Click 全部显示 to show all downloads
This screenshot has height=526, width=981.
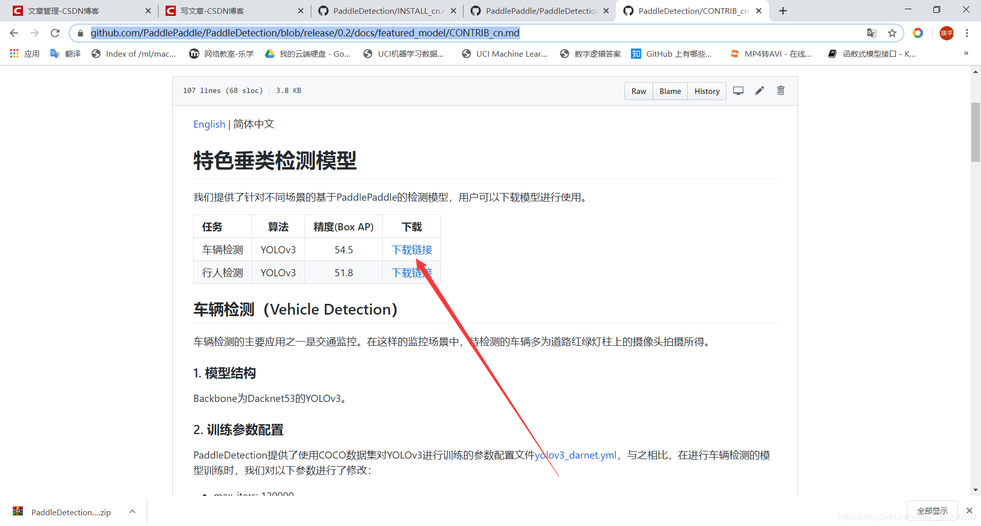point(932,511)
